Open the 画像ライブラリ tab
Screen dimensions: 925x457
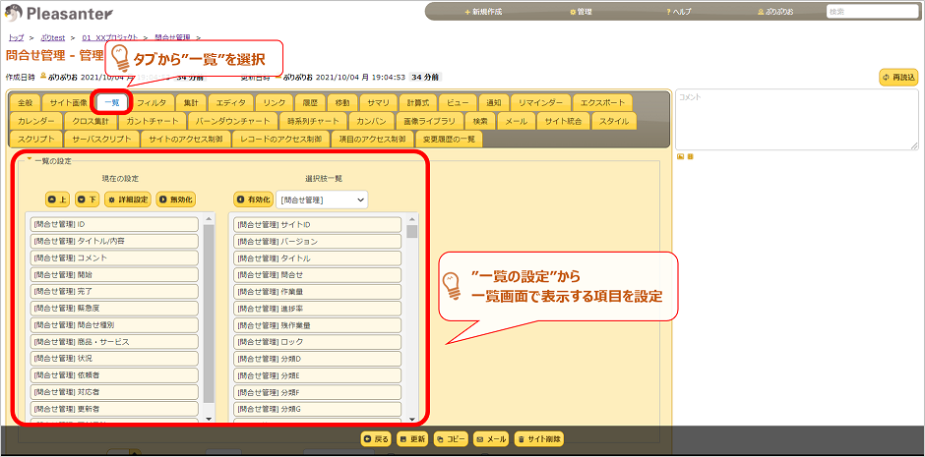429,121
